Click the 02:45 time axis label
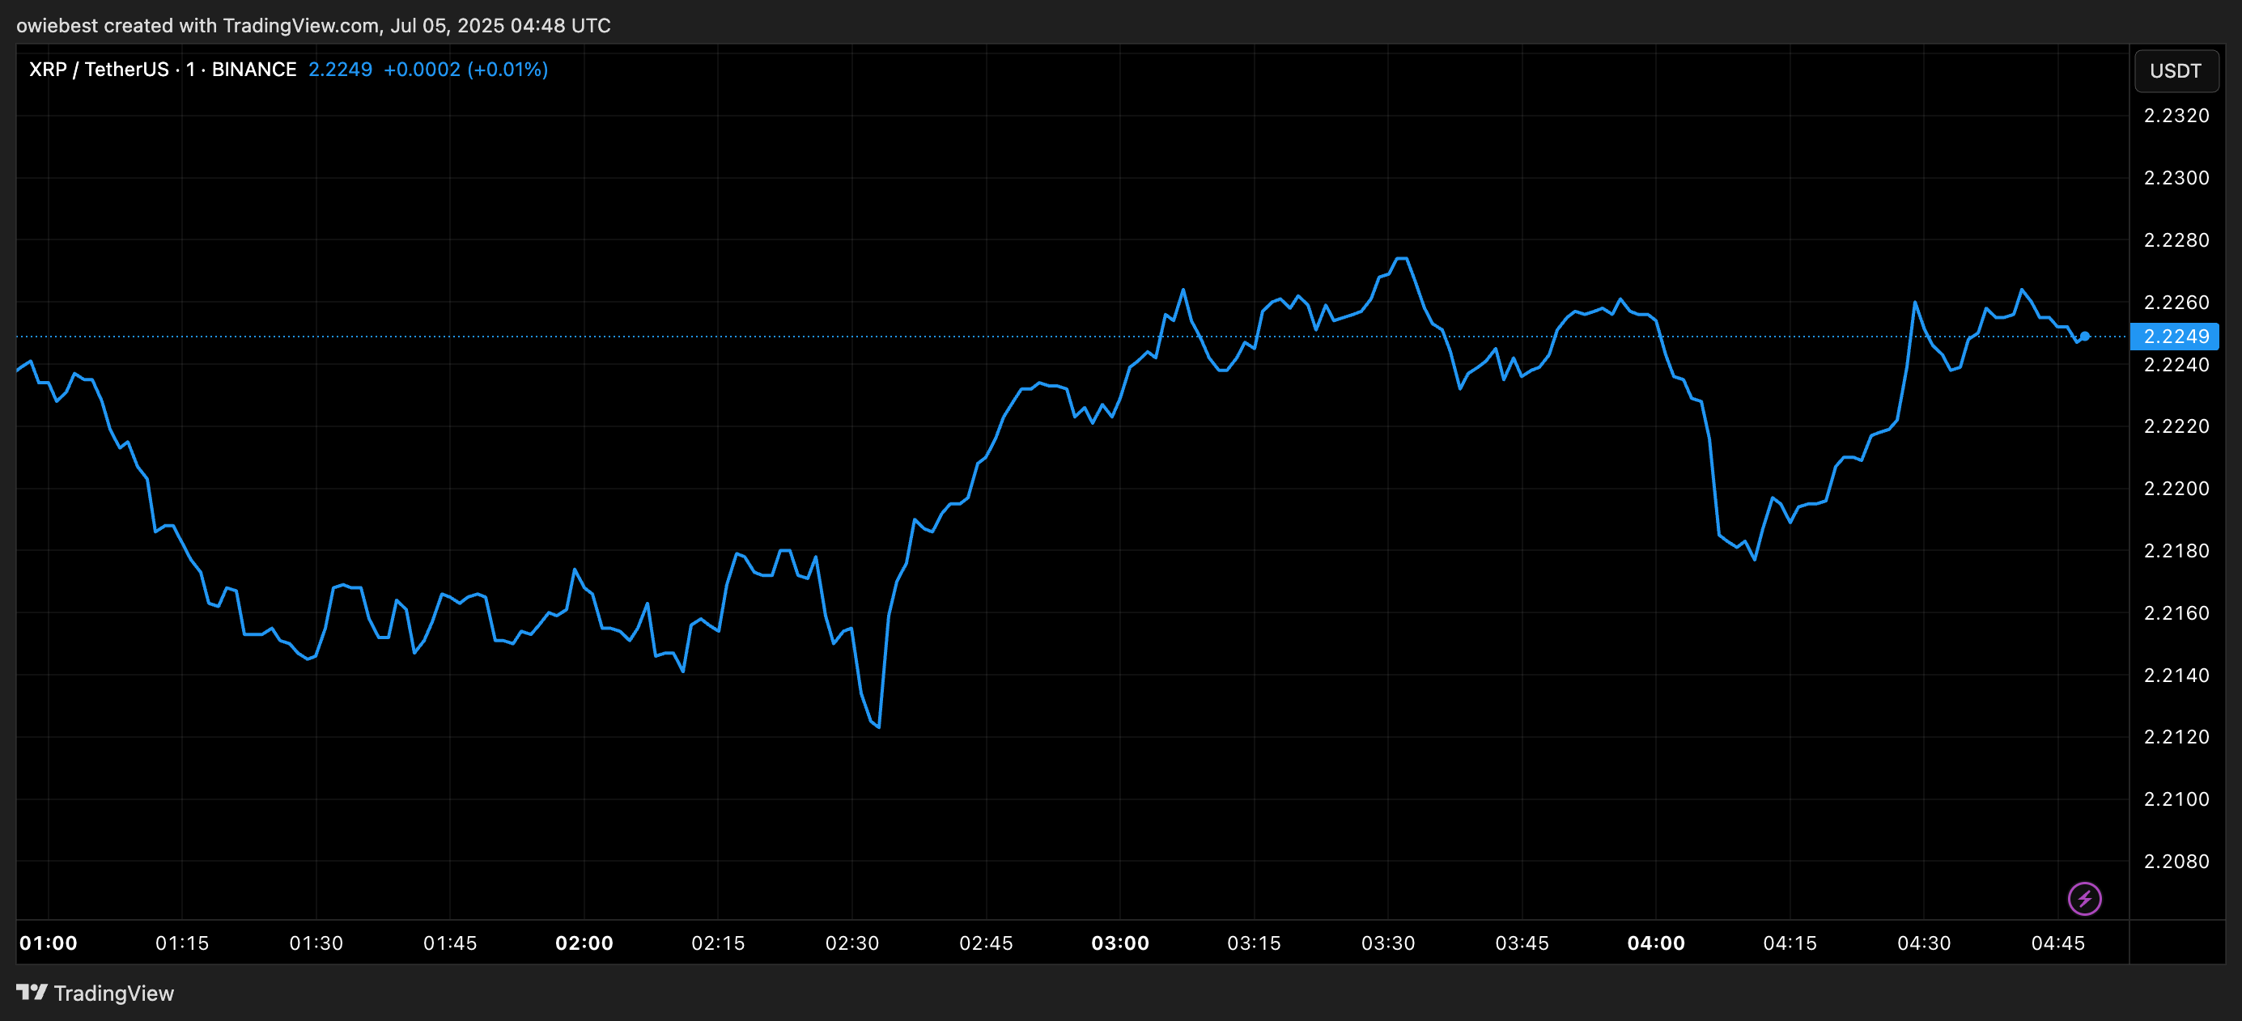2242x1021 pixels. [986, 943]
